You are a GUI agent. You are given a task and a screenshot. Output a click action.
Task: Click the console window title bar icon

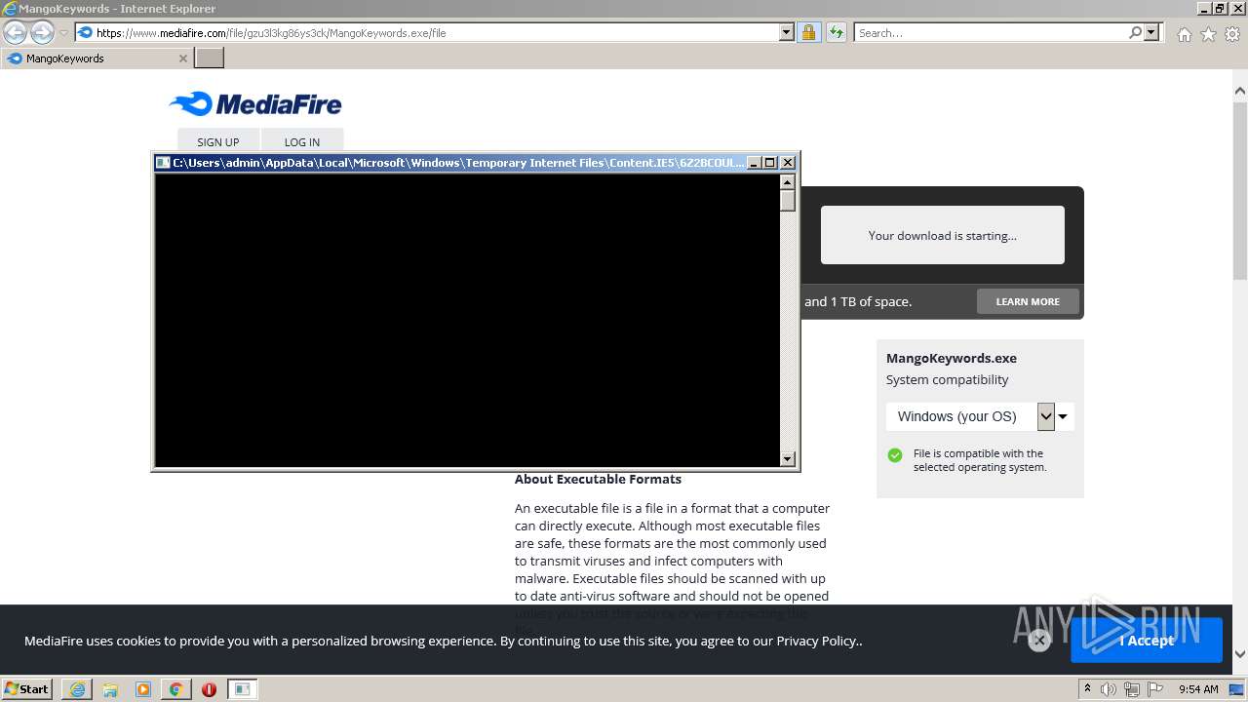[164, 163]
